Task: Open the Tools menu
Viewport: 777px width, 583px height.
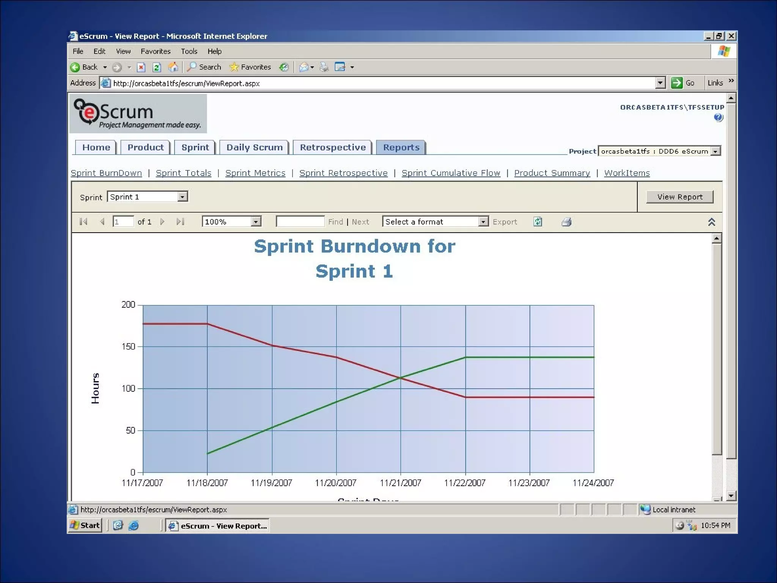Action: (x=189, y=51)
